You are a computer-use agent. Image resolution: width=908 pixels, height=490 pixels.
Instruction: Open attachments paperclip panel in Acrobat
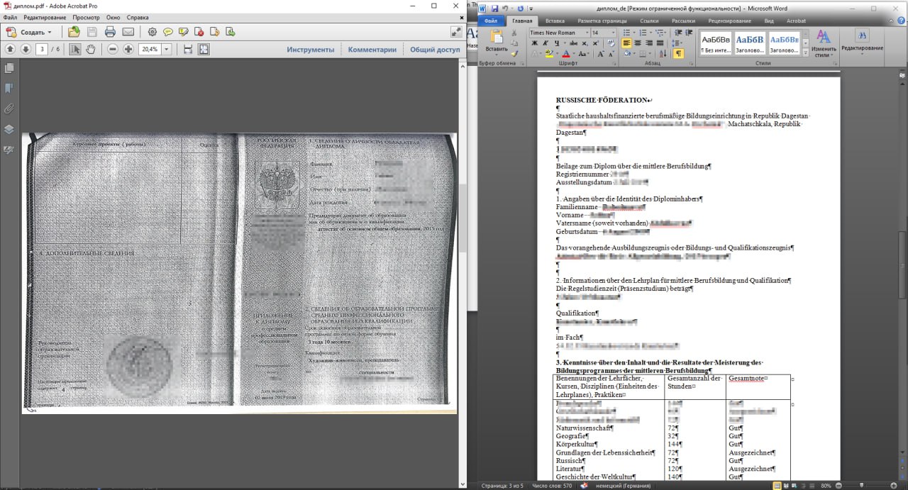pos(9,109)
